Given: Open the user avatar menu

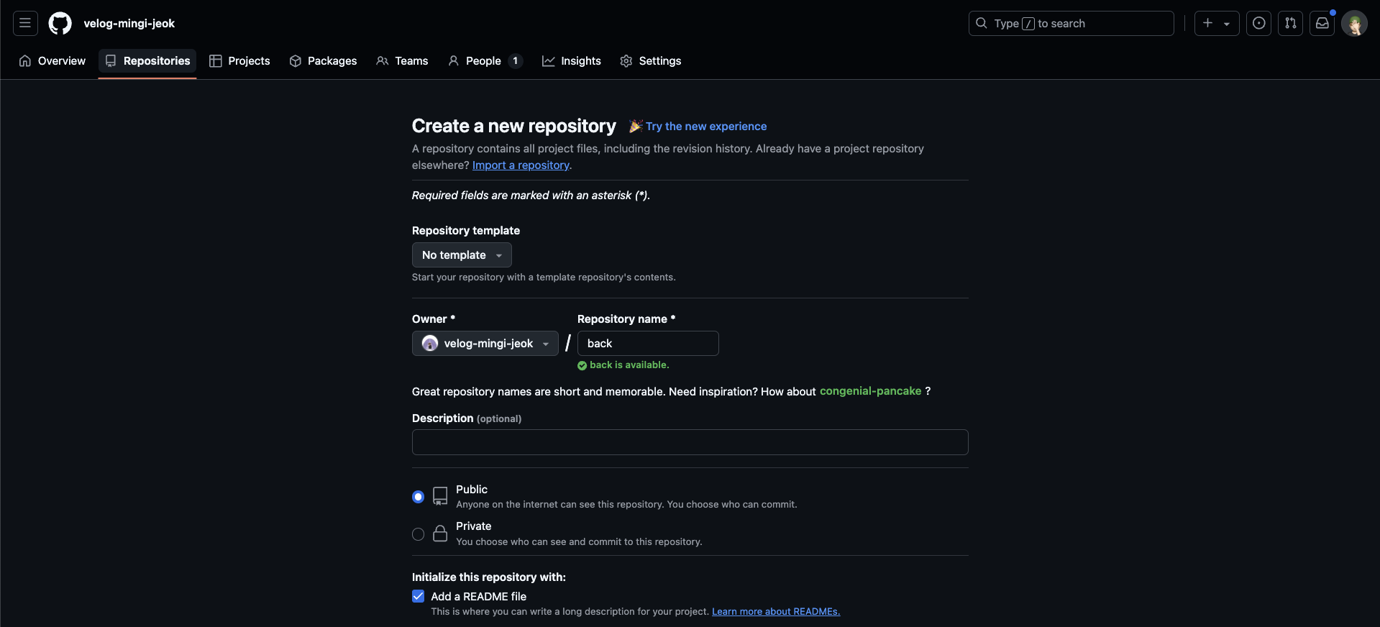Looking at the screenshot, I should tap(1354, 23).
